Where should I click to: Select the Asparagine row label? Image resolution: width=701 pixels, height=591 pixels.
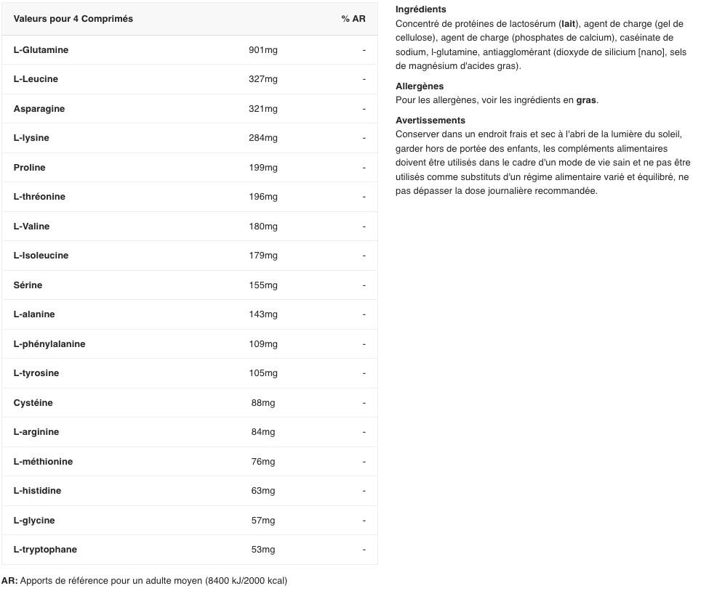(x=39, y=109)
